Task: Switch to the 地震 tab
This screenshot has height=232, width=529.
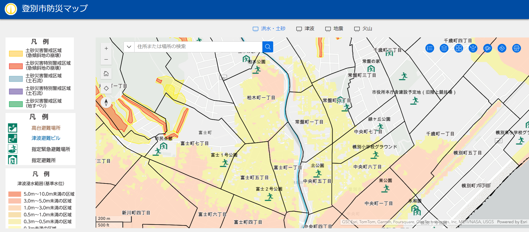Action: coord(334,29)
